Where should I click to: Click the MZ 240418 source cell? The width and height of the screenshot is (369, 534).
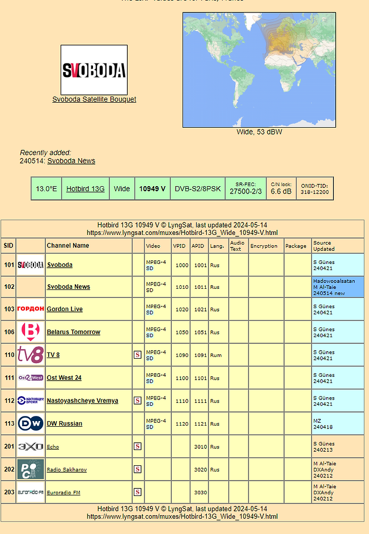pos(338,424)
